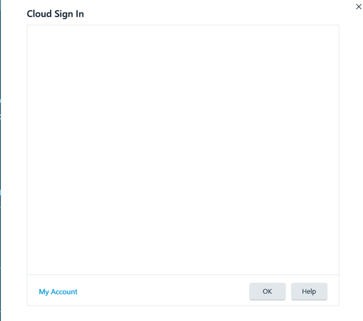Click the OK button
Viewport: 363px width, 321px height.
click(267, 292)
